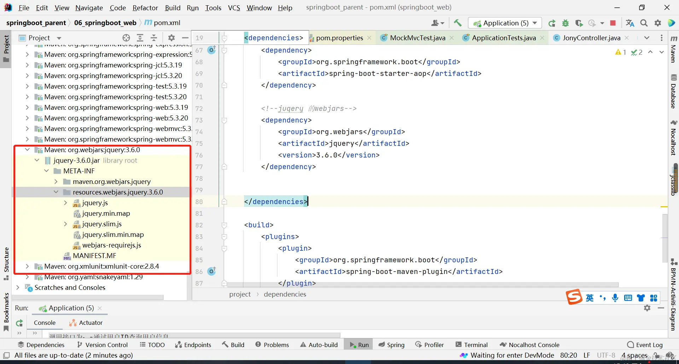
Task: Expand jquery.slim.js file node
Action: click(65, 224)
